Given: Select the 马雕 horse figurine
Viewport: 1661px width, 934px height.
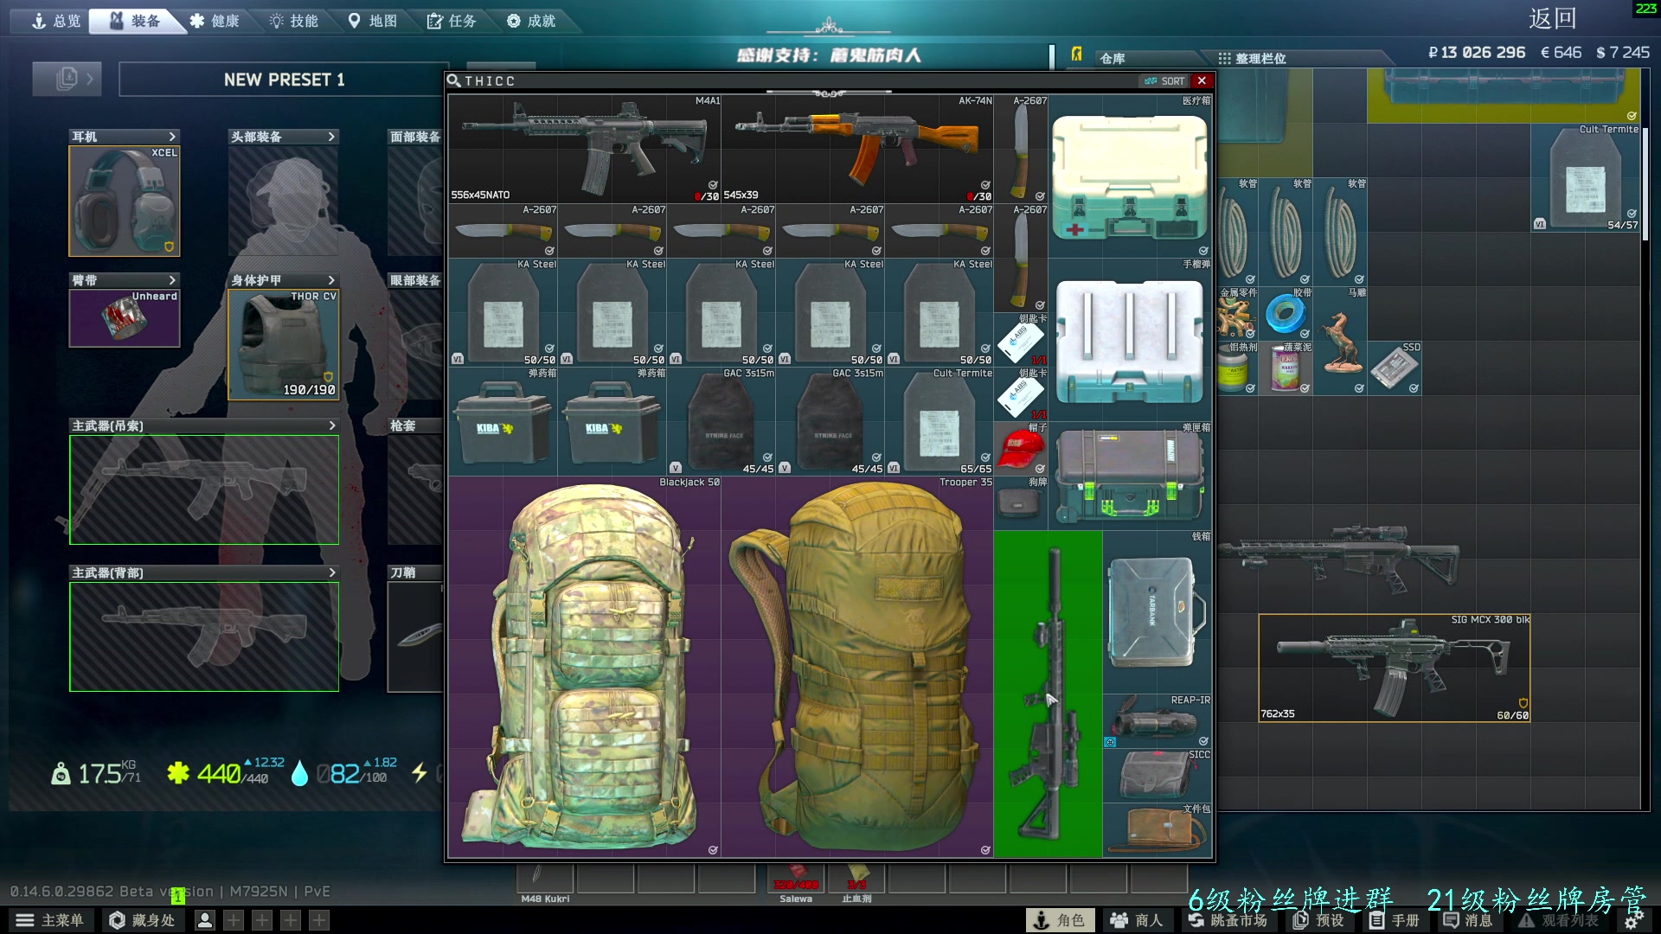Looking at the screenshot, I should tap(1340, 341).
